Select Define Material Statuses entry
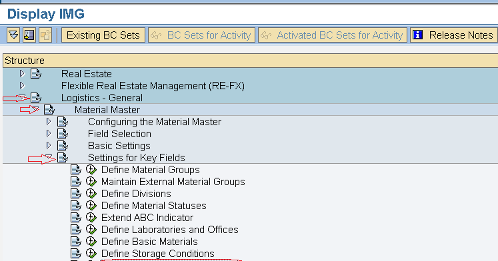The width and height of the screenshot is (498, 261). coord(154,206)
